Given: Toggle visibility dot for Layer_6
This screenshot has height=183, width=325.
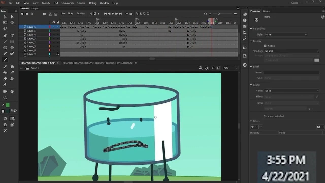Looking at the screenshot, I should [x=54, y=27].
